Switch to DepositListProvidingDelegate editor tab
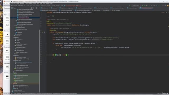Screen dimensions: 169x95 pyautogui.click(x=67, y=8)
